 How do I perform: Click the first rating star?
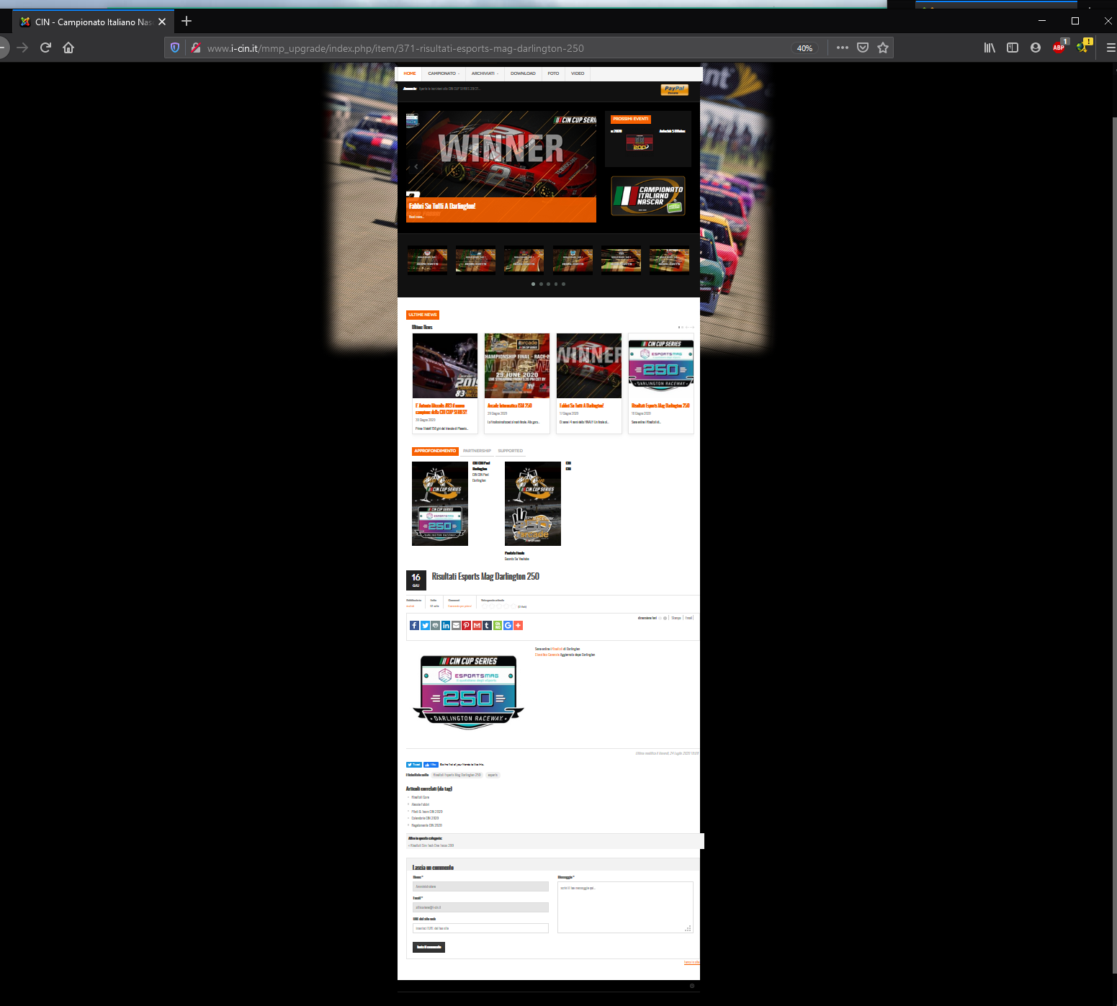click(x=485, y=606)
